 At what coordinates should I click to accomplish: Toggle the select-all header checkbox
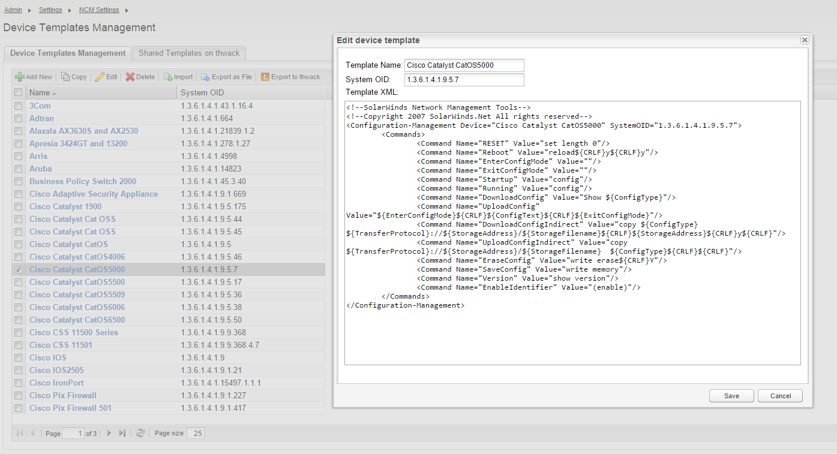coord(19,92)
